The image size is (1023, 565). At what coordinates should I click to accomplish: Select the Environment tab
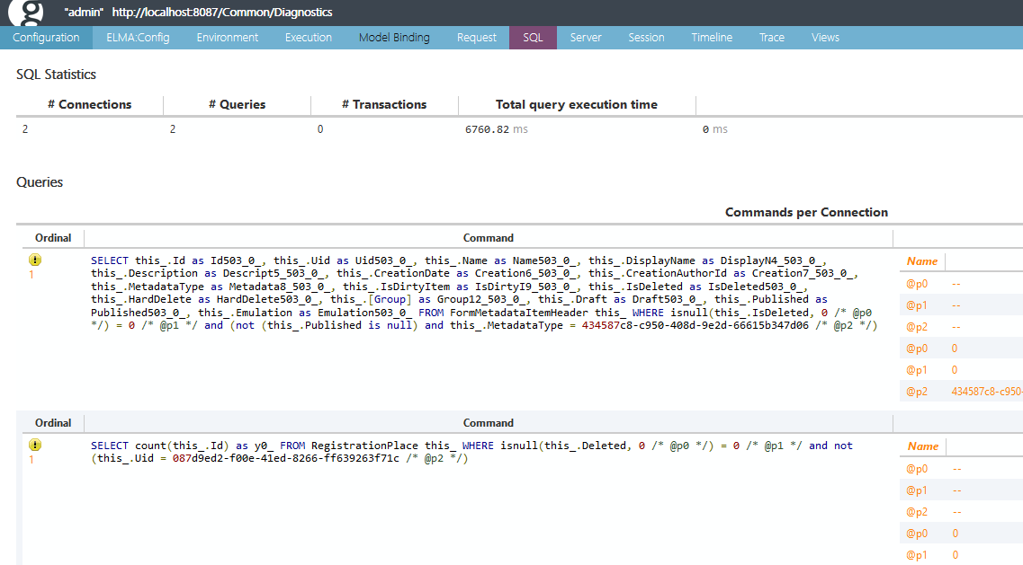click(x=228, y=38)
